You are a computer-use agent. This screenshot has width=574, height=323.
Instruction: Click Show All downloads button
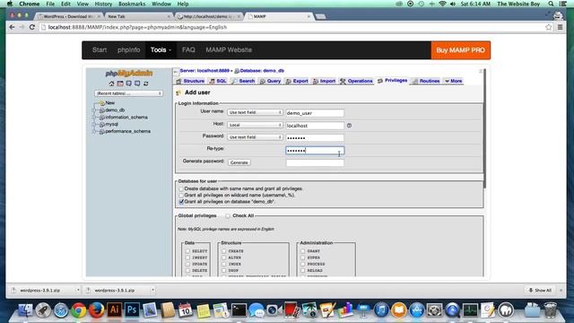pos(540,290)
